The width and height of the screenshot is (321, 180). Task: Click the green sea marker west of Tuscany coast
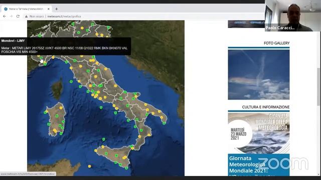point(71,81)
